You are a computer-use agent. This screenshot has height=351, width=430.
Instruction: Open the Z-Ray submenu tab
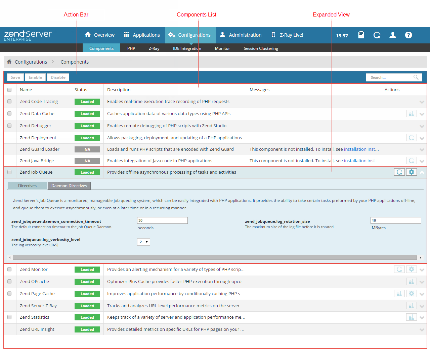[154, 48]
